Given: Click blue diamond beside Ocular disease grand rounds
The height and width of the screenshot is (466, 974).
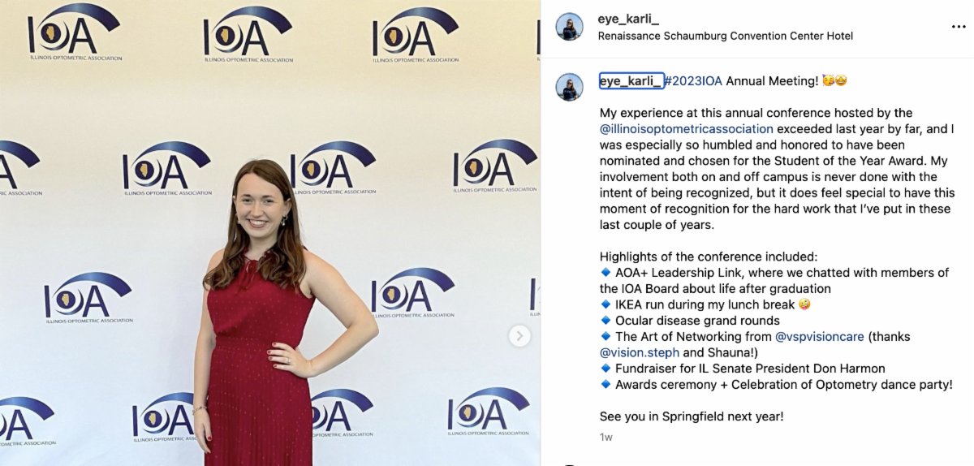Looking at the screenshot, I should (606, 321).
